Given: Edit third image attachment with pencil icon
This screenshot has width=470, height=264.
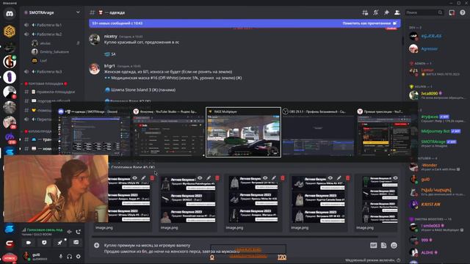Looking at the screenshot, I should point(274,177).
